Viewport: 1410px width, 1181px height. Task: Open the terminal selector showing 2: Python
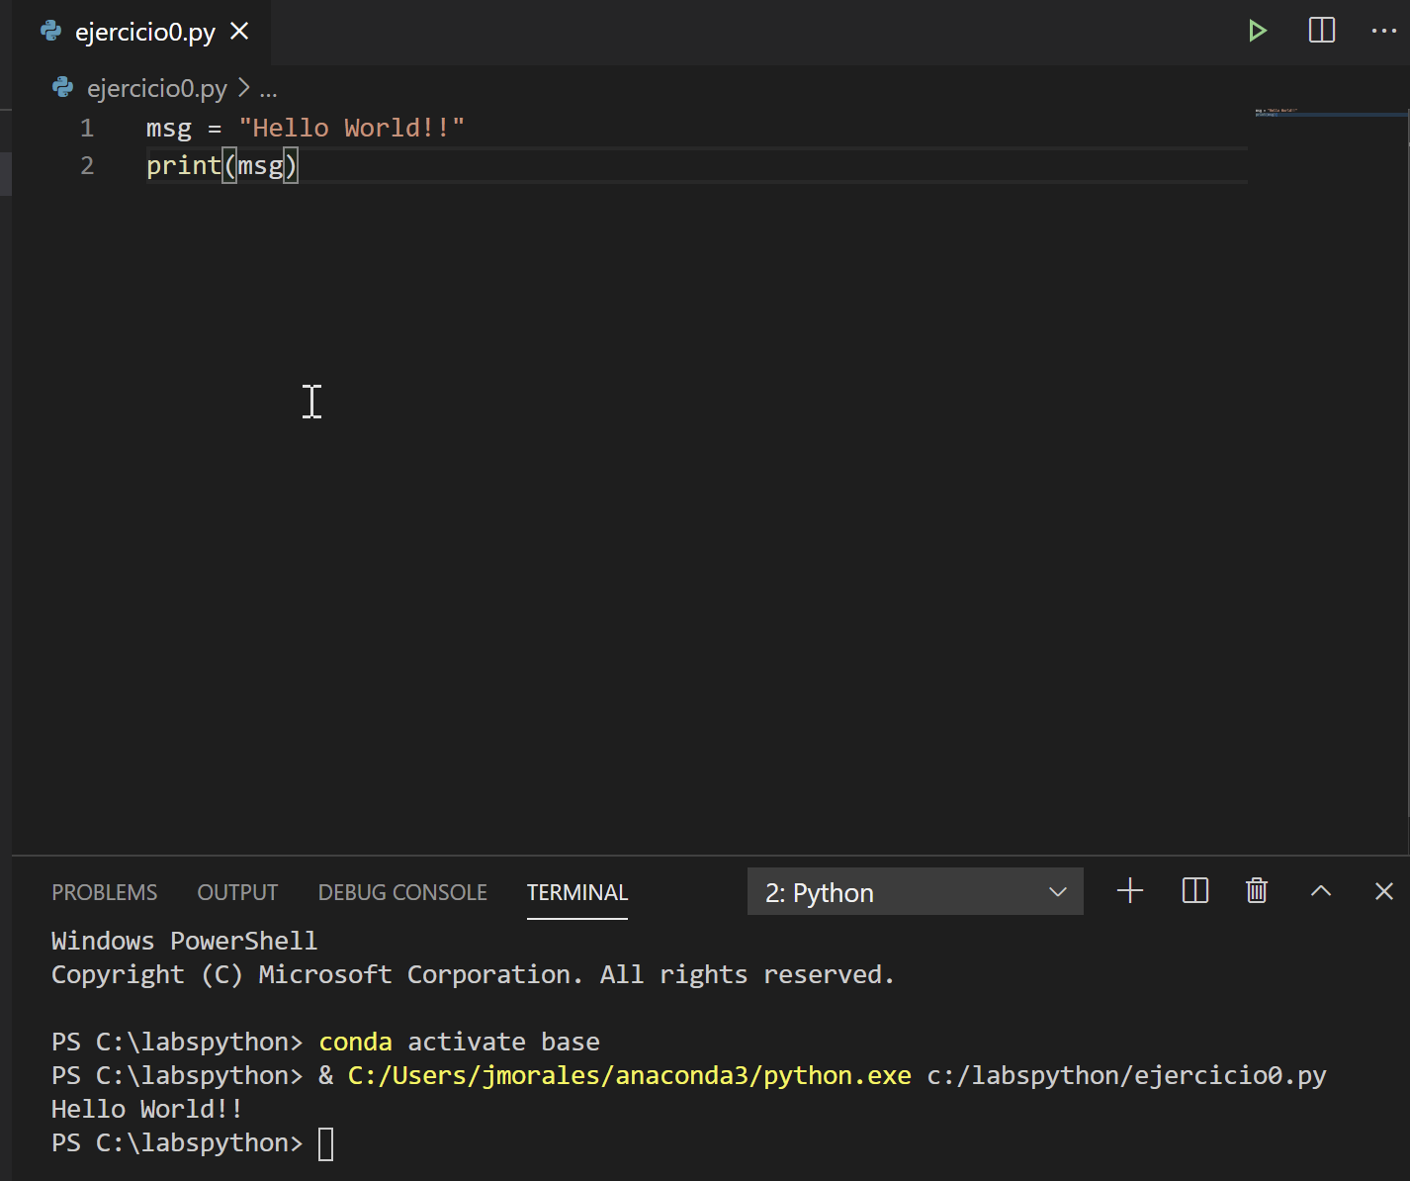914,891
